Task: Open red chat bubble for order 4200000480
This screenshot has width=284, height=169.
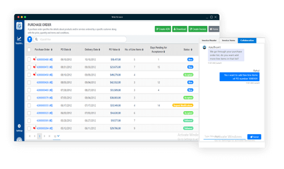Action: pos(34,59)
